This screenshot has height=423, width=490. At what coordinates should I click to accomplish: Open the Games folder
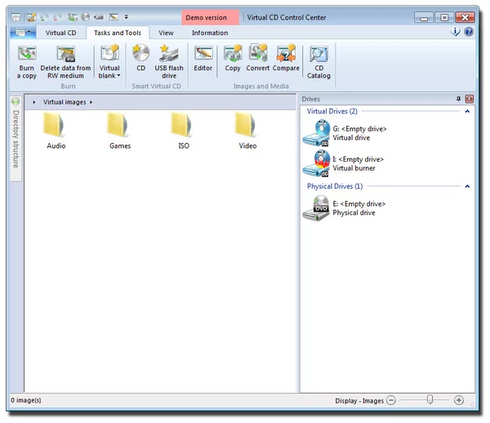(x=120, y=131)
